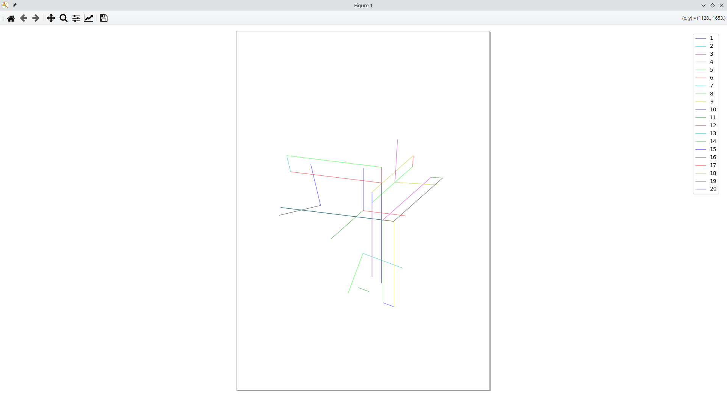Click legend entry 19
This screenshot has height=397, width=727.
coord(706,181)
